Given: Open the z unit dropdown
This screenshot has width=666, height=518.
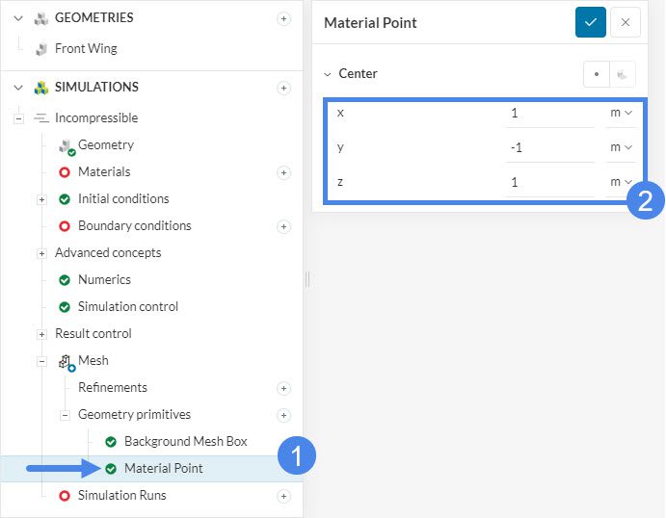Looking at the screenshot, I should [621, 182].
